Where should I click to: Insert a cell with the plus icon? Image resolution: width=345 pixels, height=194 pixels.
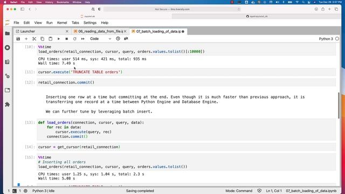[26, 39]
